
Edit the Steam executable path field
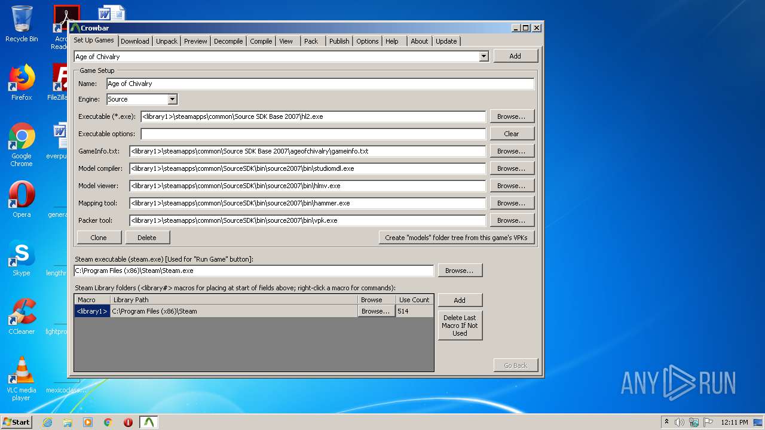[x=254, y=271]
